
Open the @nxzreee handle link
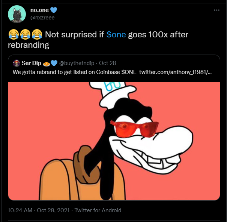point(41,17)
